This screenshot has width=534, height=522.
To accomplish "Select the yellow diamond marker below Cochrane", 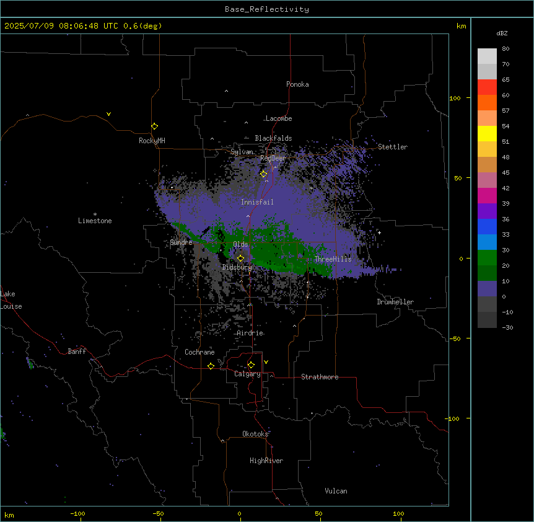I will (x=211, y=366).
